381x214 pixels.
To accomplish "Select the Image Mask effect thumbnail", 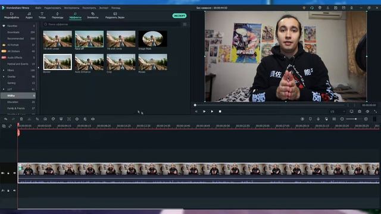I will click(x=152, y=39).
